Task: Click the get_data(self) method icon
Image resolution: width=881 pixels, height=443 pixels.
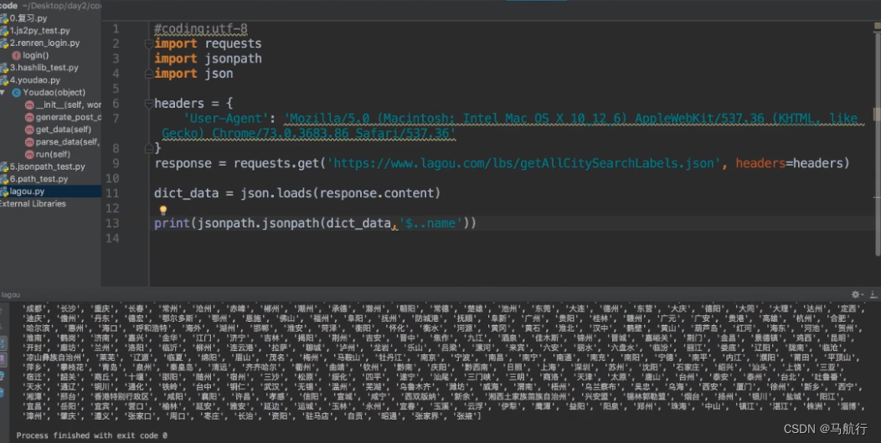Action: point(29,130)
